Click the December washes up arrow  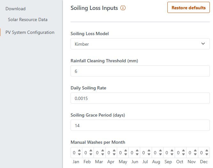pyautogui.click(x=207, y=151)
